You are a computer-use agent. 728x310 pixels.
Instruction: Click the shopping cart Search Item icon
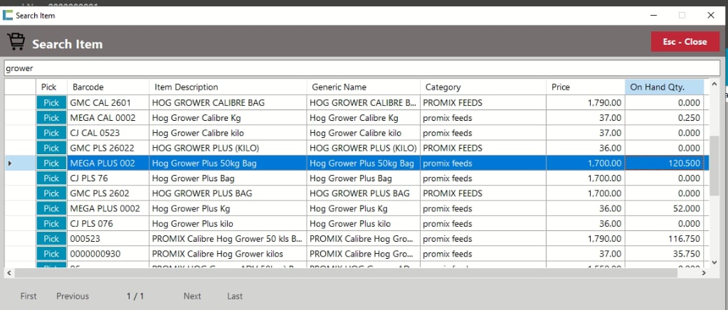point(16,43)
